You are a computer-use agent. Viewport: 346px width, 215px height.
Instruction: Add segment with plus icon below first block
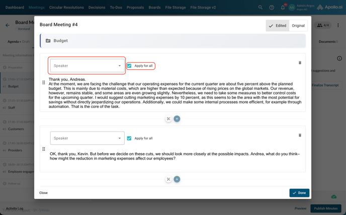pyautogui.click(x=177, y=119)
